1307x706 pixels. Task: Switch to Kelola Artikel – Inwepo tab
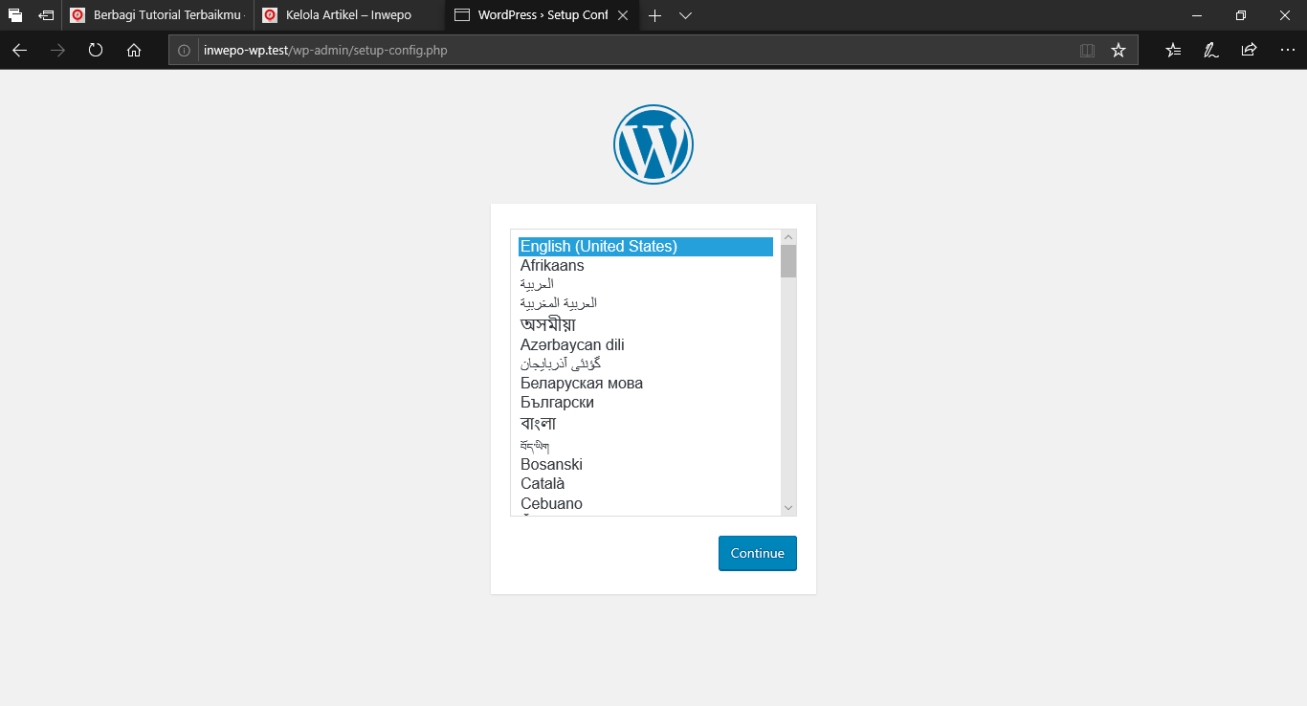pyautogui.click(x=349, y=15)
